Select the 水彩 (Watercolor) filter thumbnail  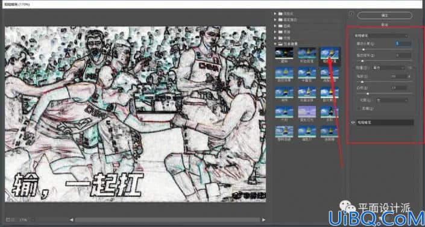[x=330, y=112]
